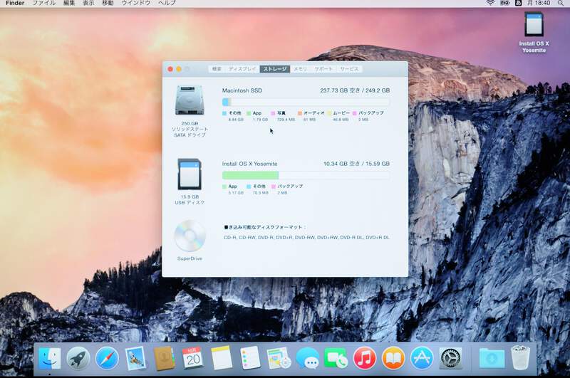The image size is (570, 378).
Task: Switch to the サービス tab
Action: coord(349,69)
